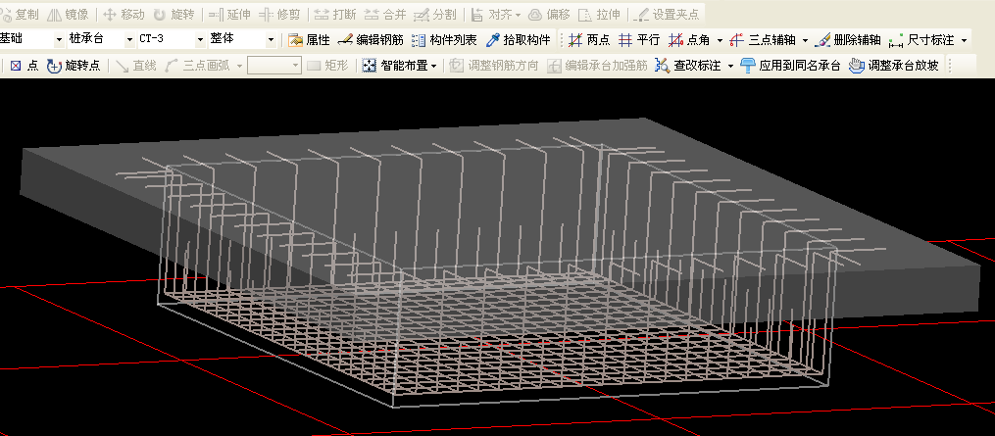
Task: Choose the 矩形 (Rectangle) drawing tool
Action: (327, 66)
